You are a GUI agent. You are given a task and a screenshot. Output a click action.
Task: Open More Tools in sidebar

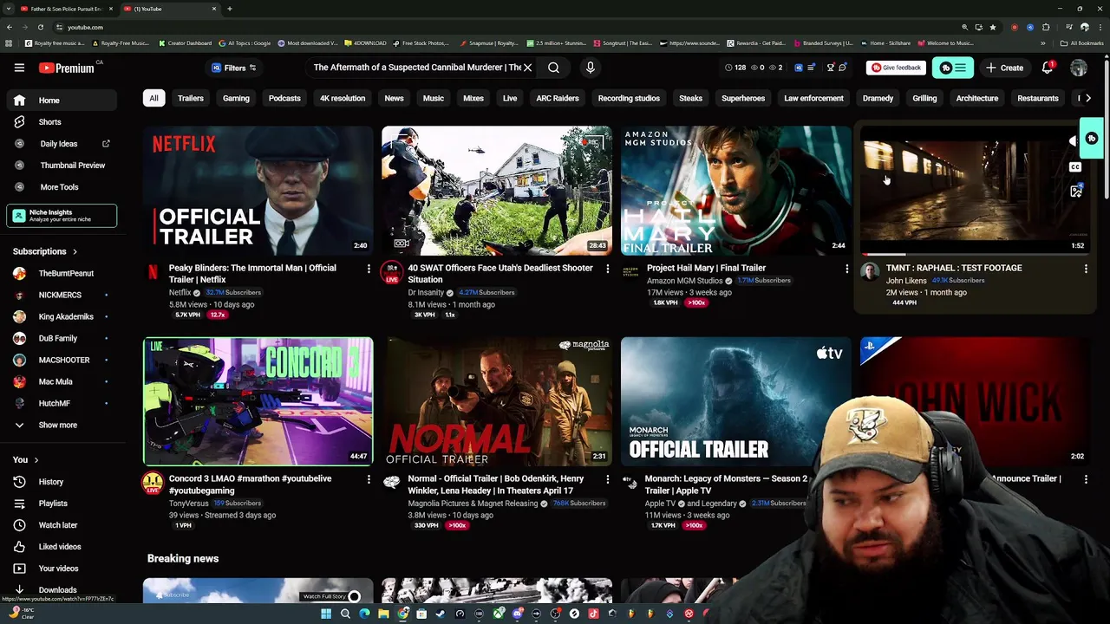click(x=61, y=187)
